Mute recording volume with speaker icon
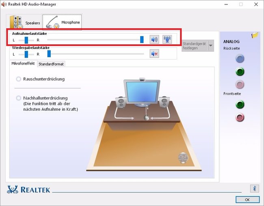Viewport: 264px width, 206px height. point(154,40)
